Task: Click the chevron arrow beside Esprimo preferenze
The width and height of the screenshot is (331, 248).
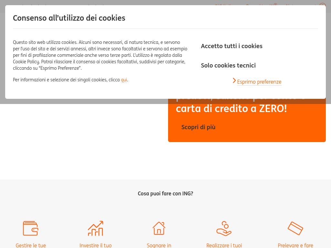Action: (x=234, y=81)
